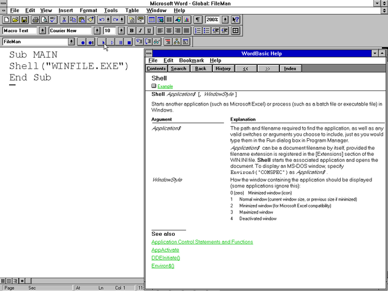Click the Save floppy disk icon

tap(24, 19)
